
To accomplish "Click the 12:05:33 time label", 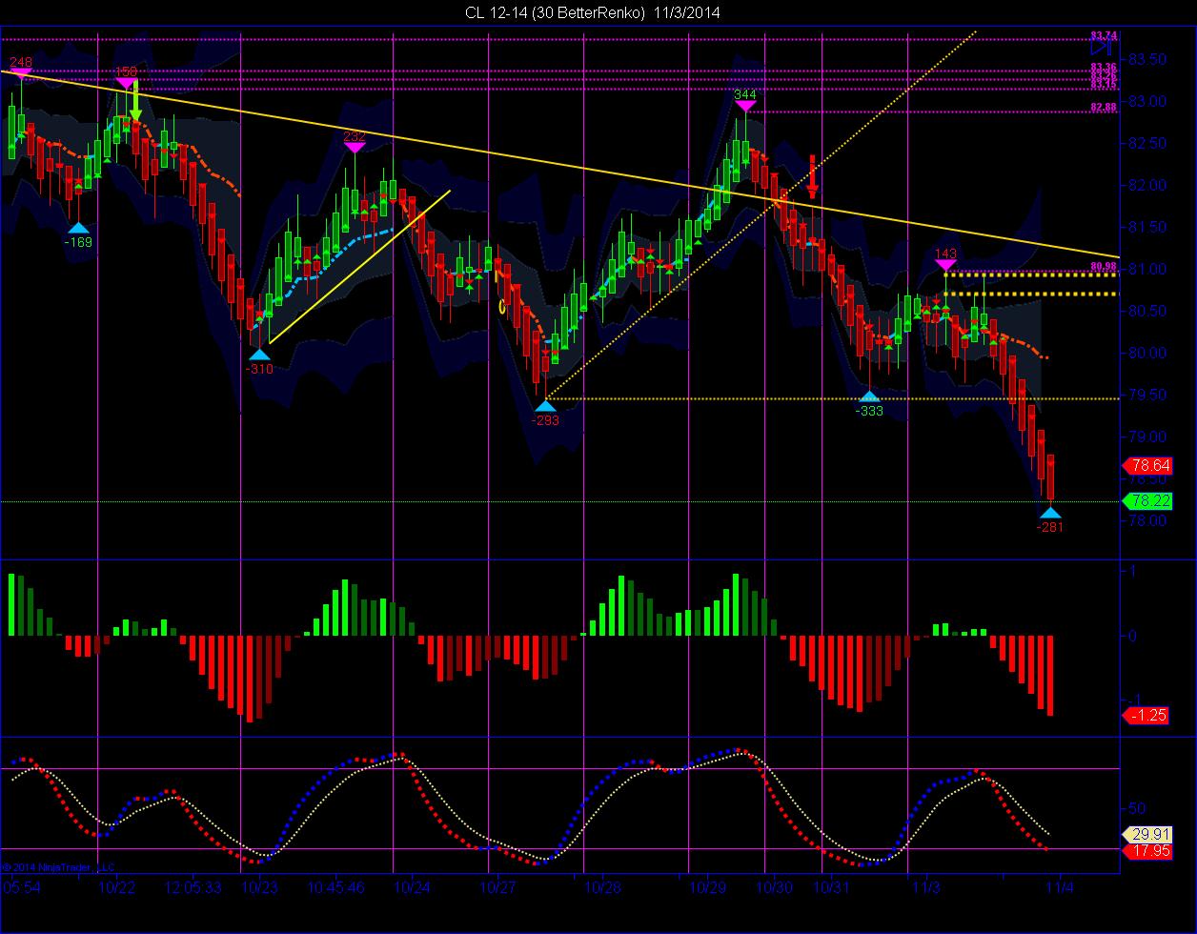I will (193, 886).
